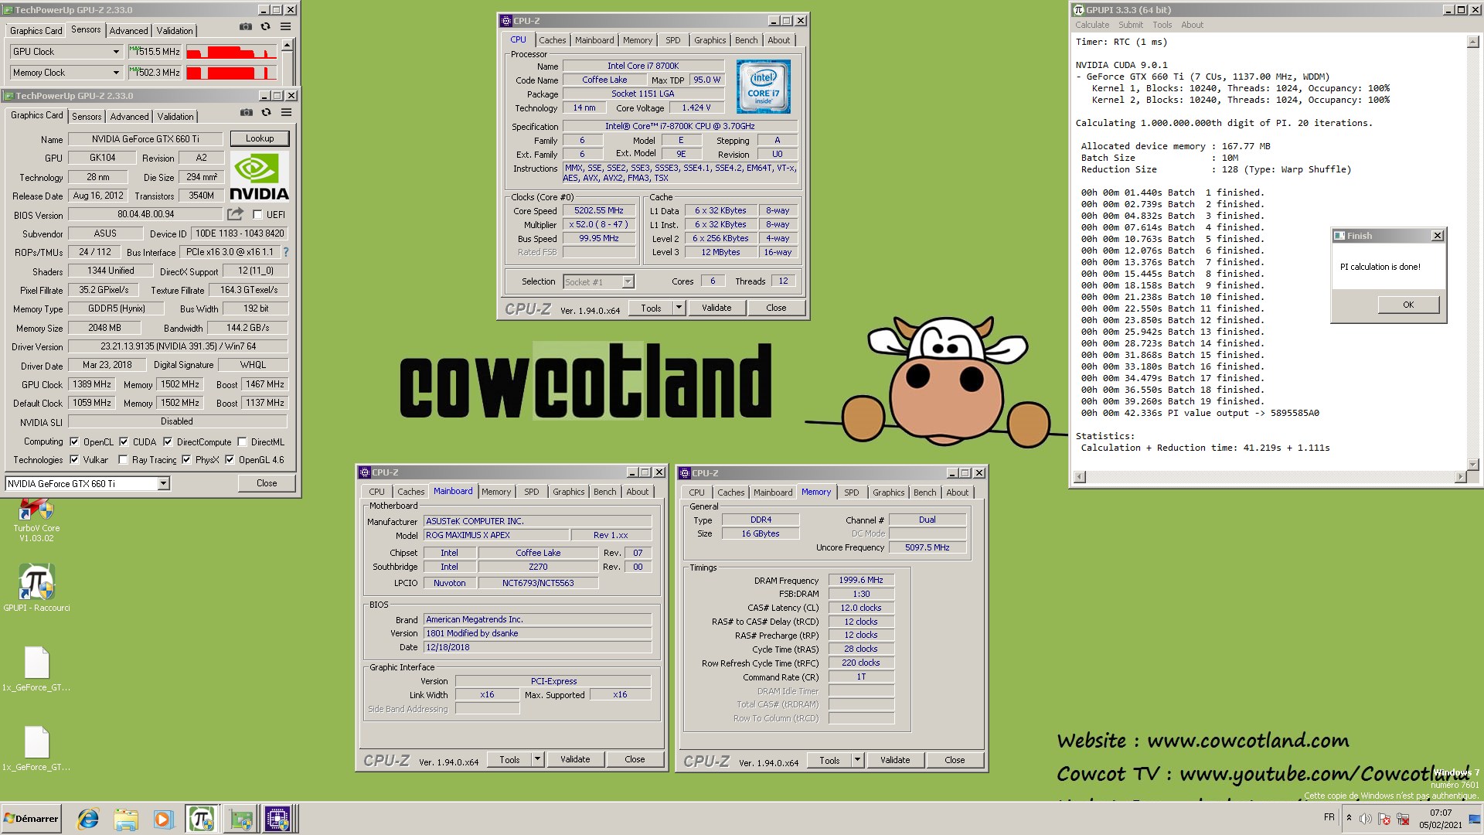
Task: Click the GPU-Z refresh icon in Graphics Card window
Action: [266, 112]
